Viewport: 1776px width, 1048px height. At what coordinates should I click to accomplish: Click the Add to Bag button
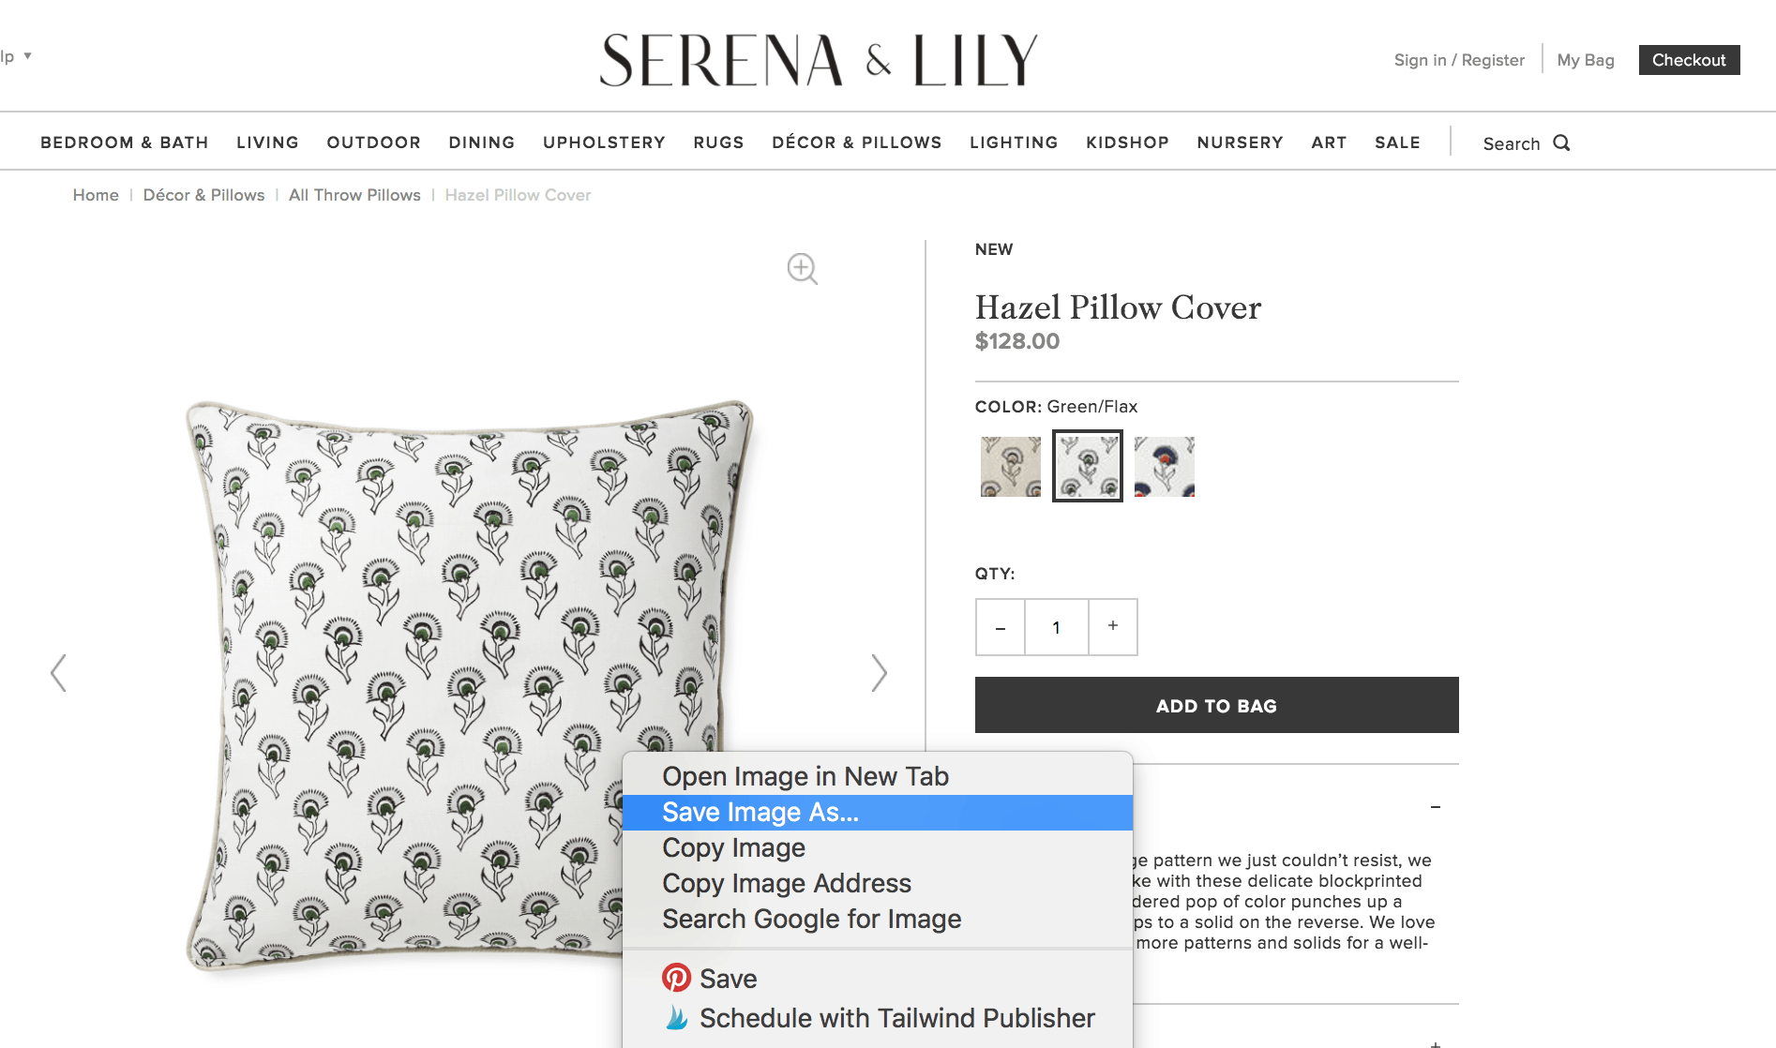(x=1216, y=705)
